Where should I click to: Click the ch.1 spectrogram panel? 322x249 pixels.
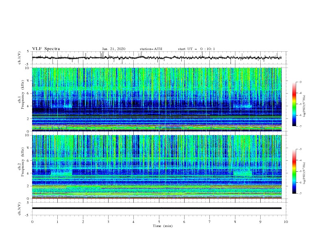(x=157, y=99)
